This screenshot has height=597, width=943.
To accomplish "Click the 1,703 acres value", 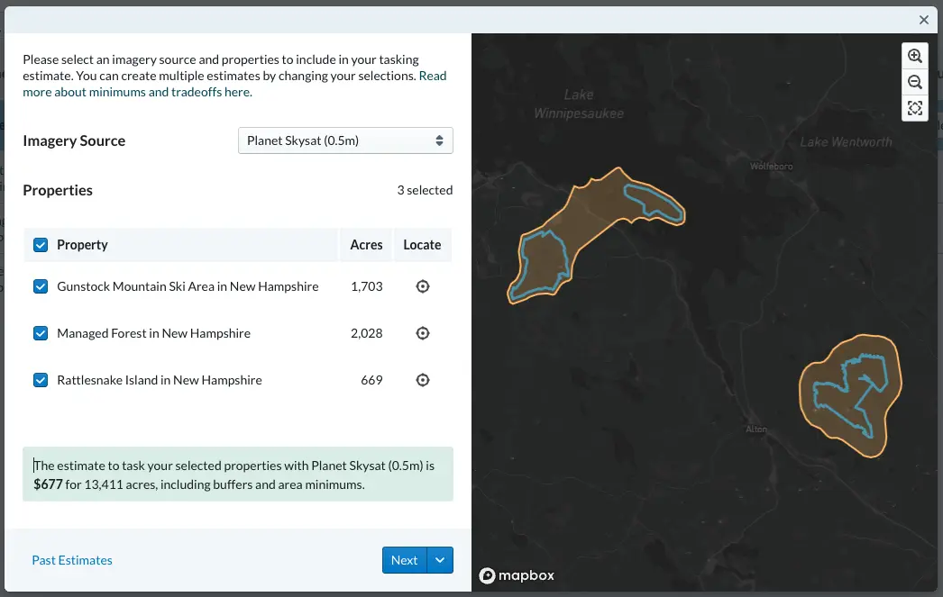I will [x=367, y=286].
